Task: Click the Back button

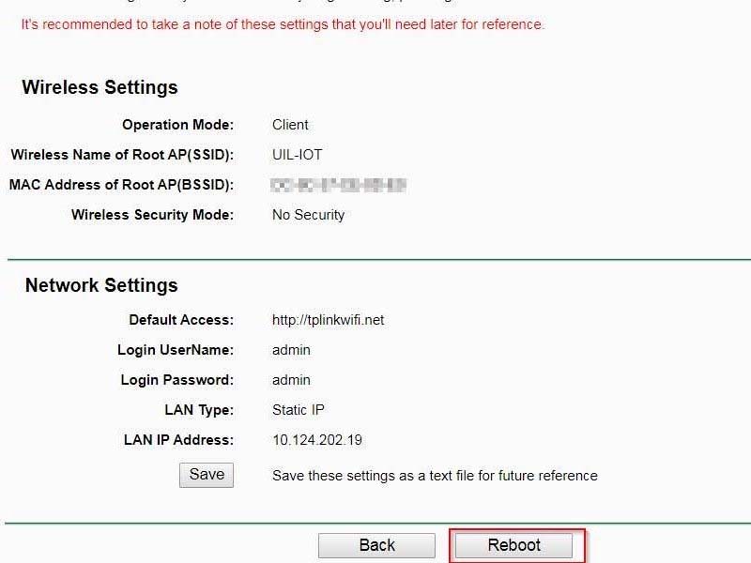Action: click(x=376, y=544)
